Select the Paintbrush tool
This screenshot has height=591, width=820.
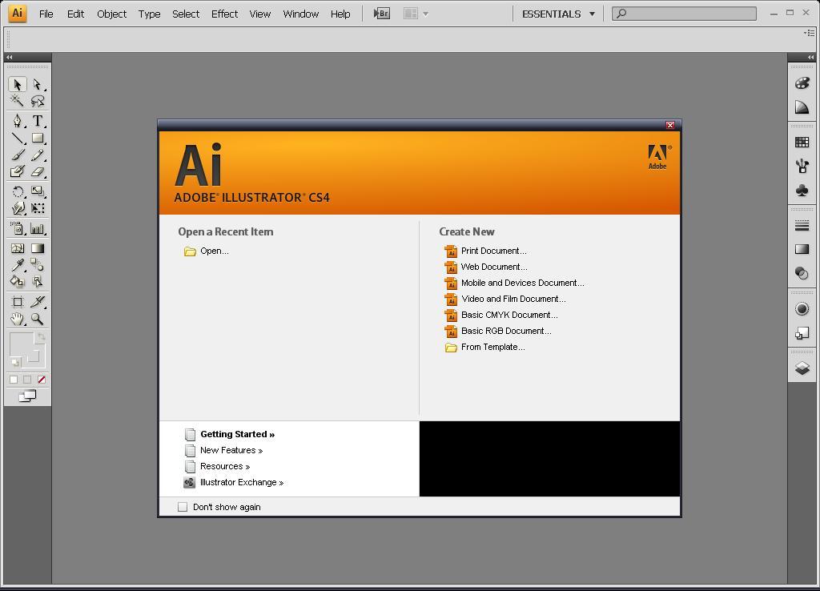18,155
